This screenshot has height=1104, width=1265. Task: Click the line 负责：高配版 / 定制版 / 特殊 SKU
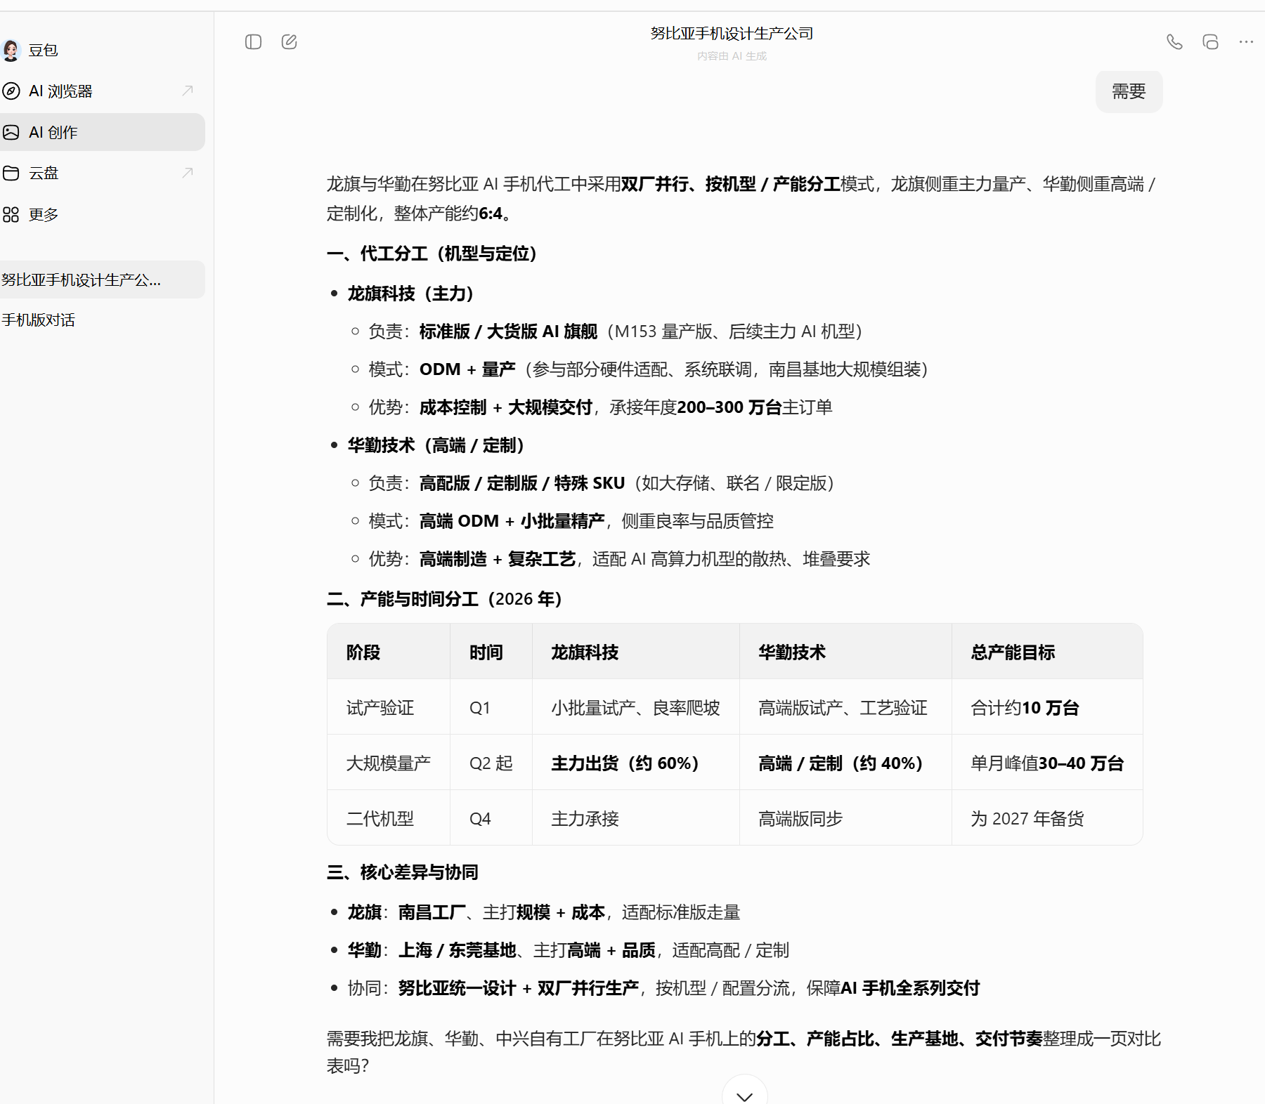[x=602, y=483]
